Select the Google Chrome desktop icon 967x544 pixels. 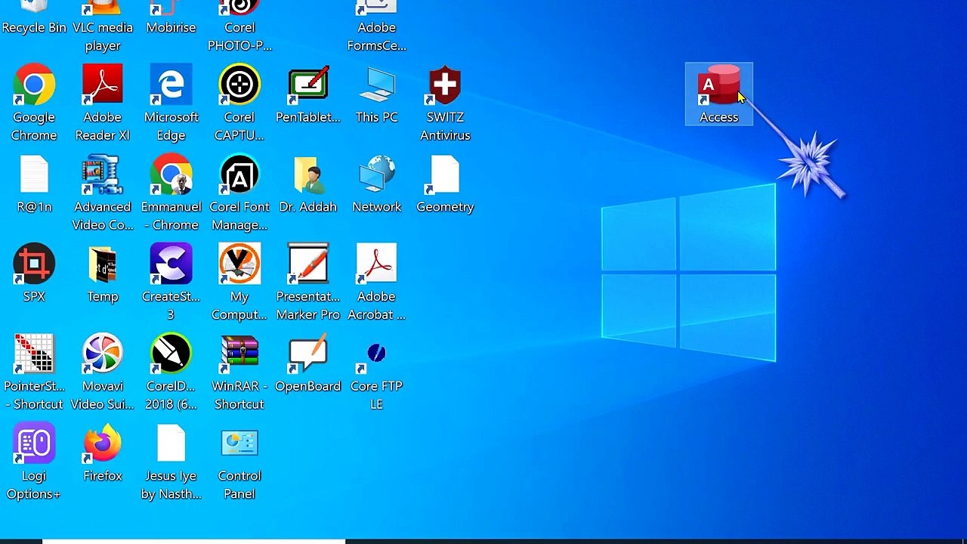click(x=34, y=104)
